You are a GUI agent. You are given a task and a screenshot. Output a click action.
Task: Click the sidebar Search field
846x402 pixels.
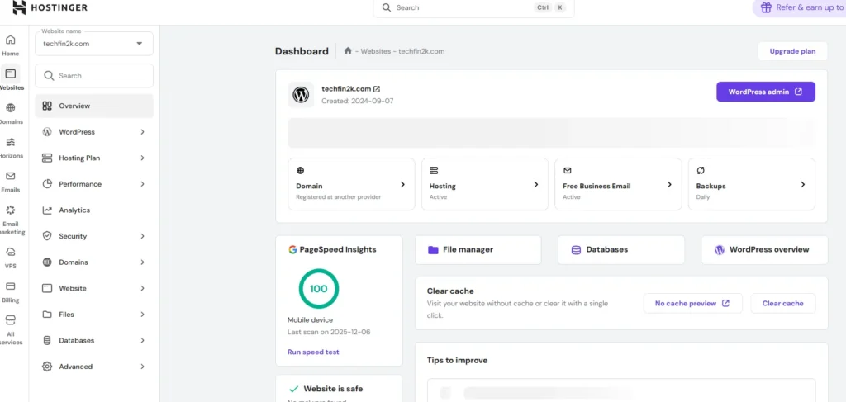[x=94, y=76]
